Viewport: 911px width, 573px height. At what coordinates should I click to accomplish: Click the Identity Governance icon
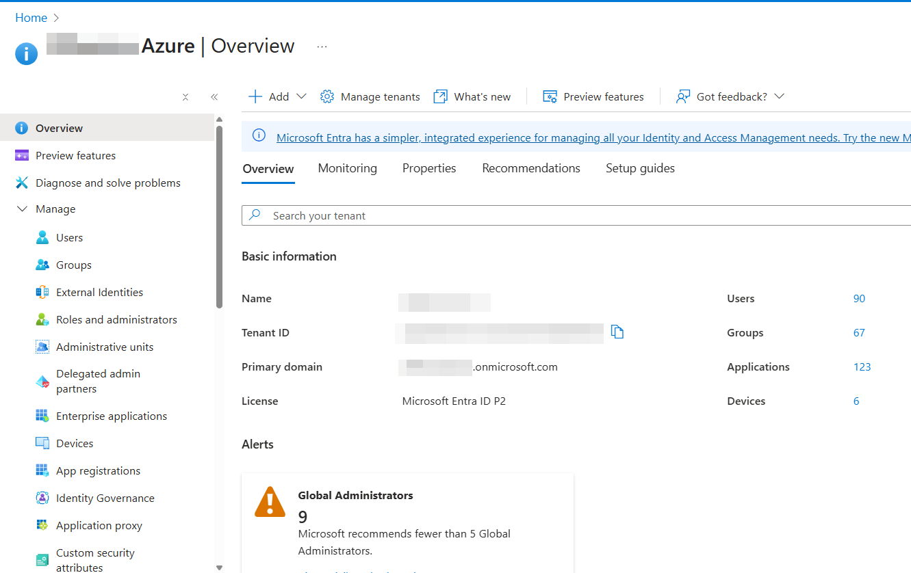pyautogui.click(x=42, y=498)
